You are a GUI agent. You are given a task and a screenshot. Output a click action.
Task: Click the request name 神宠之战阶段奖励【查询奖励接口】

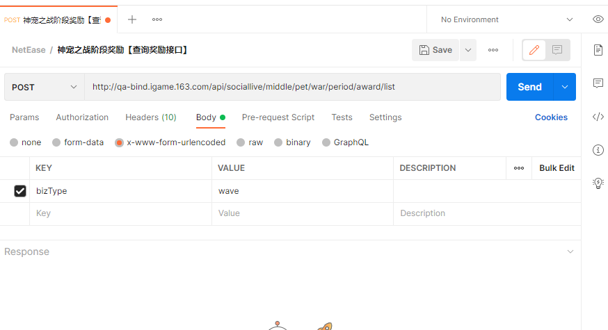tap(122, 50)
